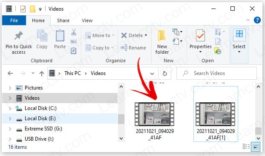Click Videos in the address bar
The image size is (265, 156).
[98, 73]
